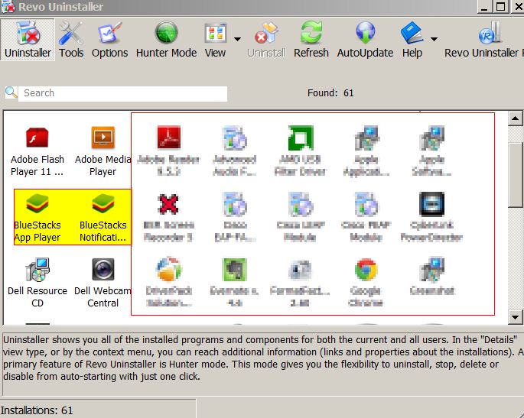Refresh the installed programs list
Viewport: 524px width, 418px height.
pyautogui.click(x=311, y=40)
